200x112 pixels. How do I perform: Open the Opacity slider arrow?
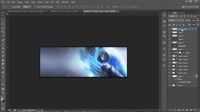click(198, 21)
